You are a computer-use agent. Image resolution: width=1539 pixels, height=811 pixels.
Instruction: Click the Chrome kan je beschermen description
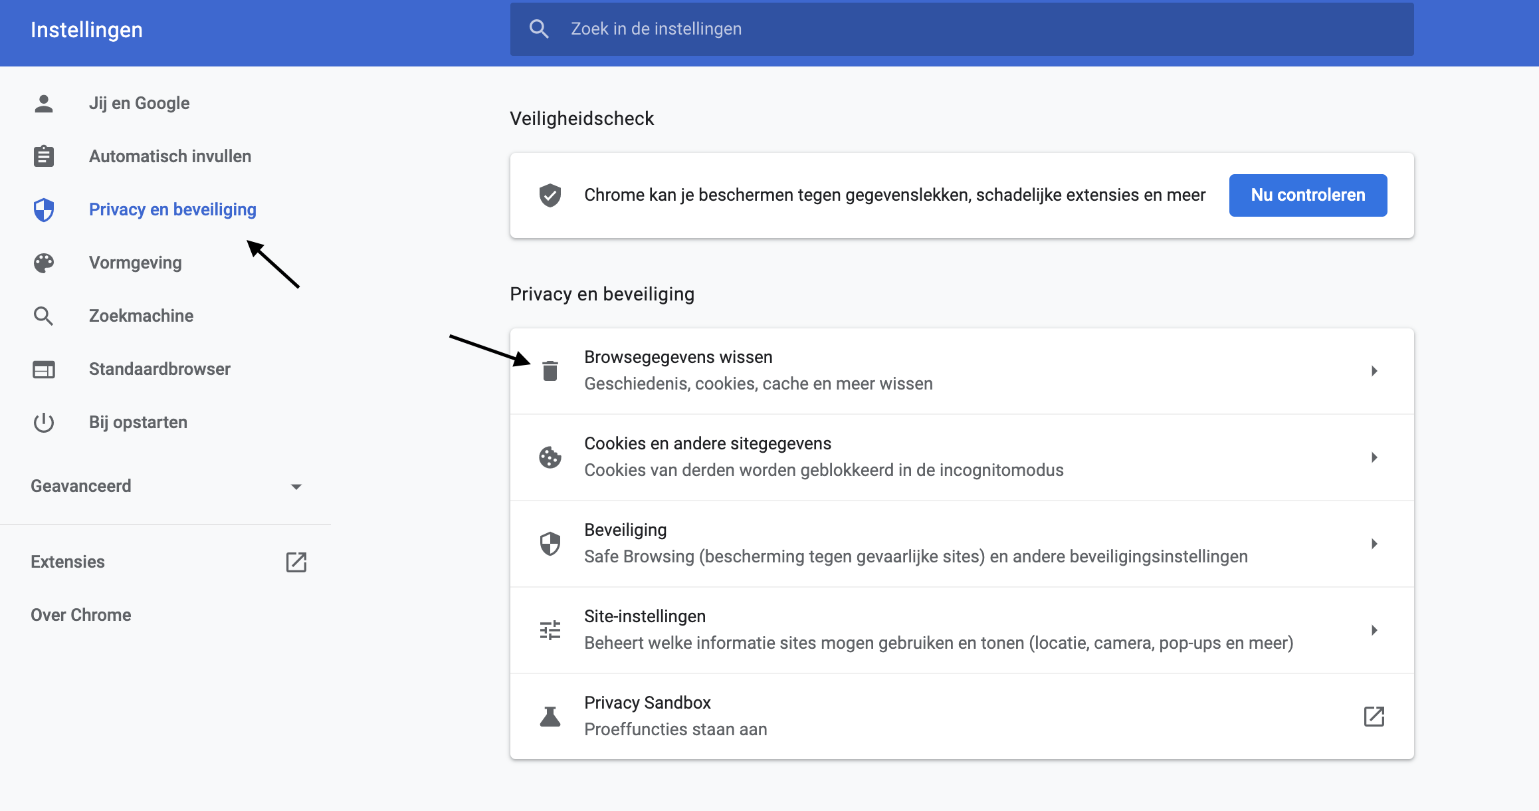(894, 195)
